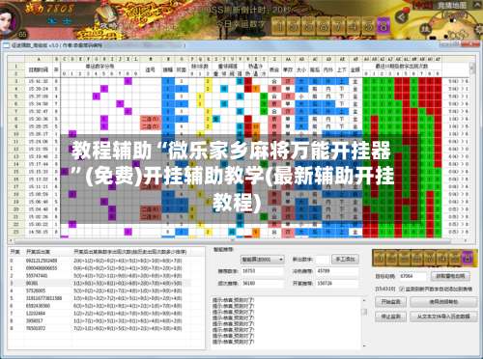The width and height of the screenshot is (483, 359).
Task: Collapse the game's top-right panel with the up arrow
Action: (x=477, y=5)
